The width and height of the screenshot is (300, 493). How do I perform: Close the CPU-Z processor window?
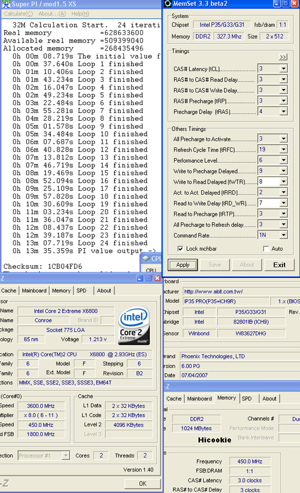click(x=156, y=278)
